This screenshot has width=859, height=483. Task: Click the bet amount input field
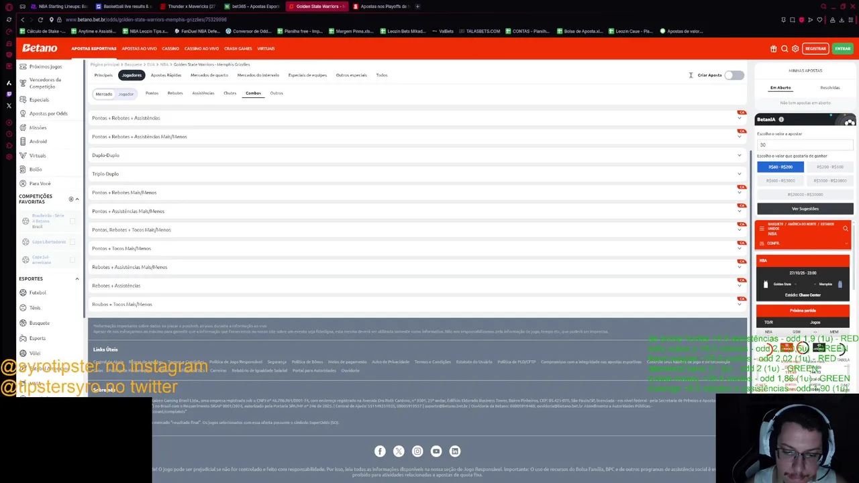805,145
